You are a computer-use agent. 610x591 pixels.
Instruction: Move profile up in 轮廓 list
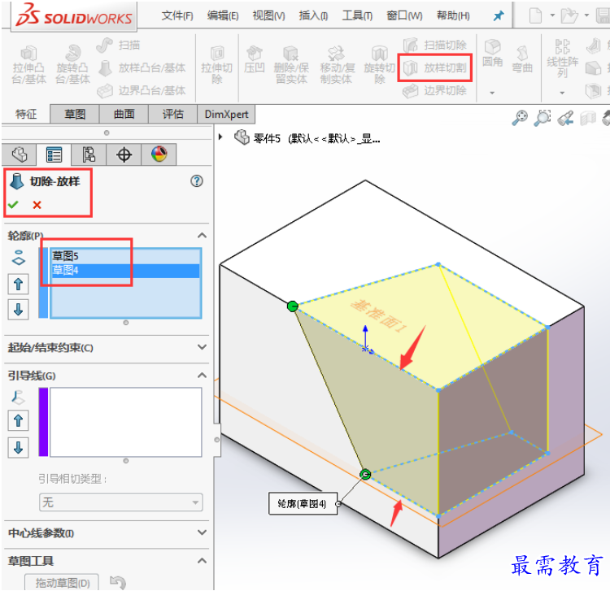point(18,284)
